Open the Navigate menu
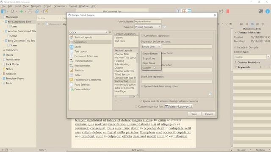 coord(36,6)
